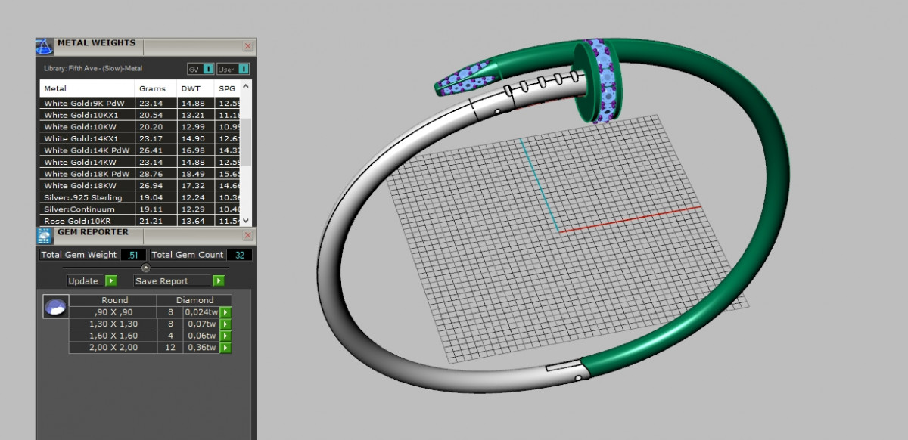This screenshot has height=440, width=908.
Task: Click DWT value 18.49 for 18K PdW
Action: coord(191,174)
